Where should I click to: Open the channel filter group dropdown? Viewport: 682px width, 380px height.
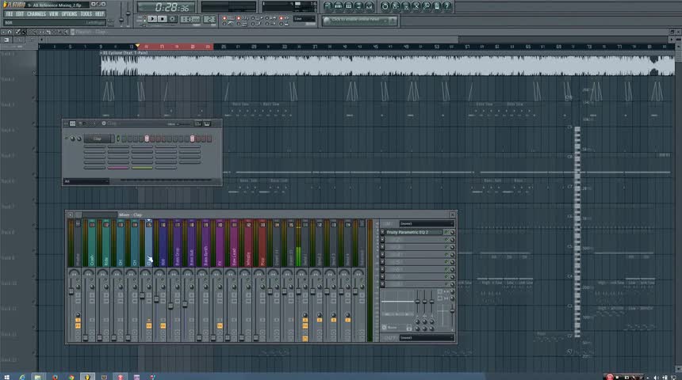point(86,181)
